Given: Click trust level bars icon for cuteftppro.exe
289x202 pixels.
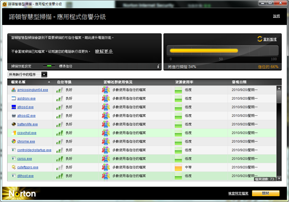Looking at the screenshot, I should [60, 167].
